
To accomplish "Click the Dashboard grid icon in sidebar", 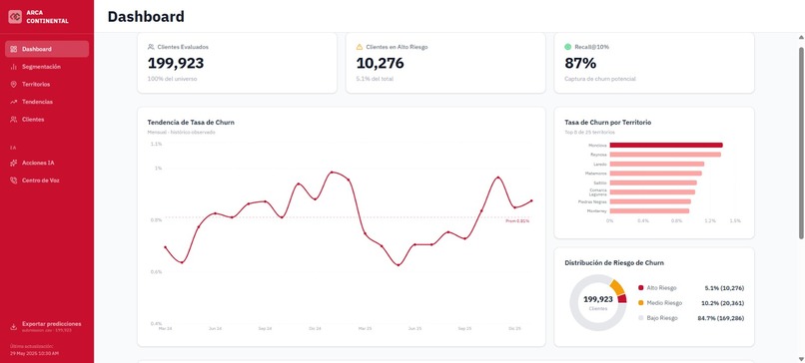I will 14,49.
